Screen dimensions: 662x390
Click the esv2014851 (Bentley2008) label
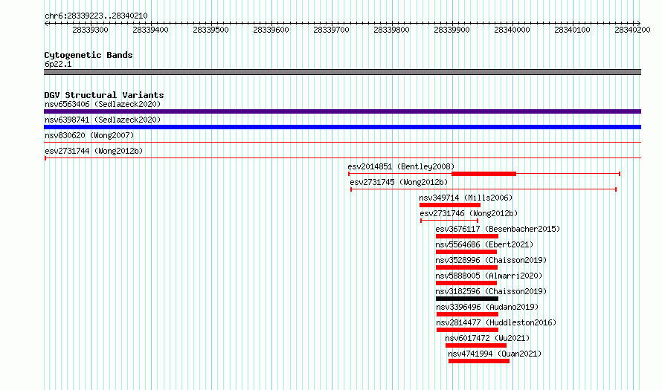(401, 166)
